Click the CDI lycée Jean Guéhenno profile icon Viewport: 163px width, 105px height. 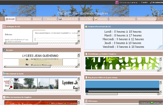coord(117,2)
